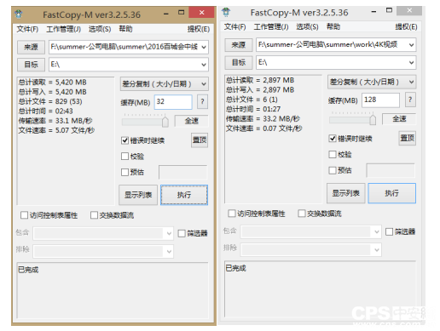Click 来源 button in left window
The image size is (440, 331).
pos(31,47)
